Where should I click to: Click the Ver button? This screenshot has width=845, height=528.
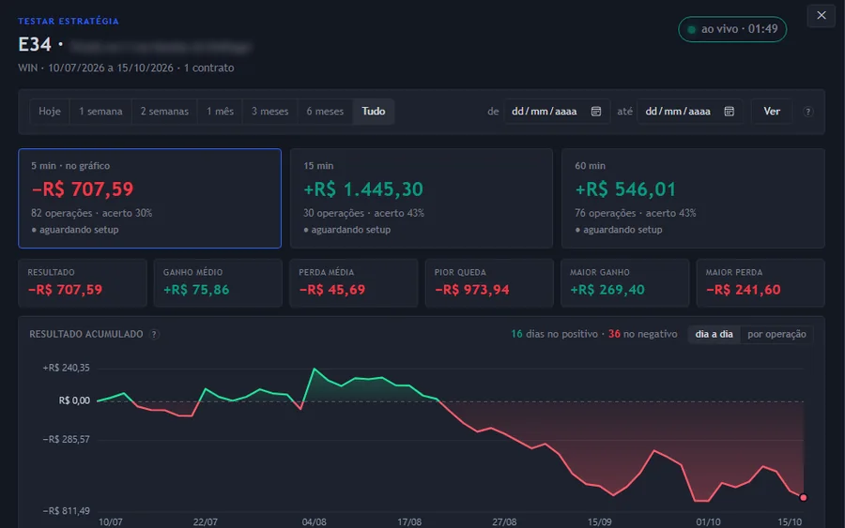[x=772, y=112]
